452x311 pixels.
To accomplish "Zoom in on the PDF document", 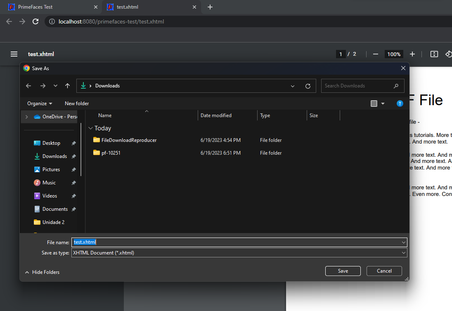I will click(412, 54).
